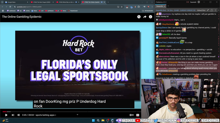Toggle closed captions CC button

pyautogui.click(x=137, y=115)
